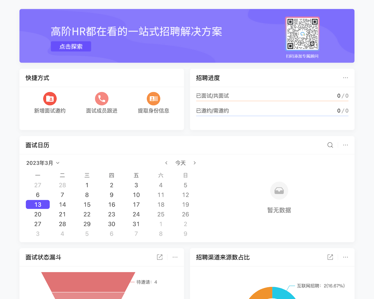Select date 20 in the calendar
This screenshot has width=374, height=299.
pos(37,214)
